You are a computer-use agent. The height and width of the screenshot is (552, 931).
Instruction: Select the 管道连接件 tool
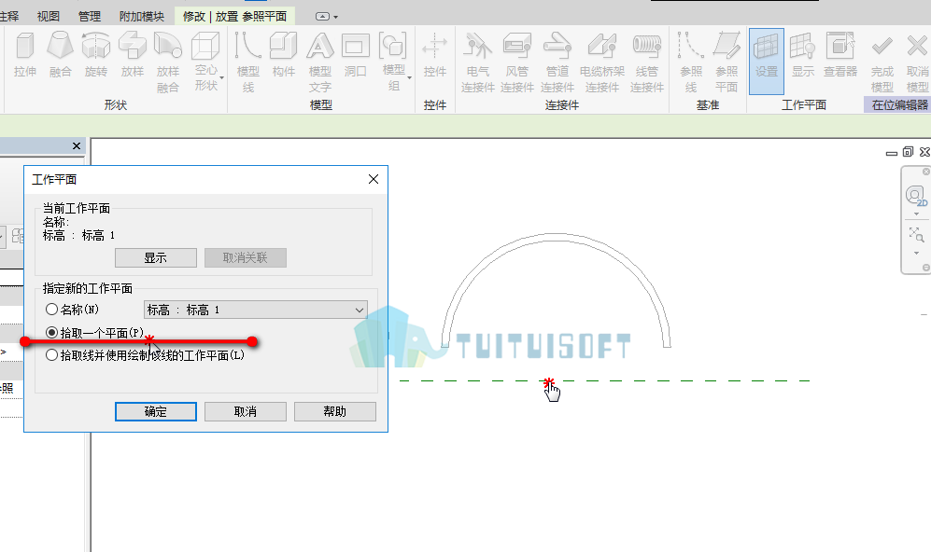click(x=557, y=62)
